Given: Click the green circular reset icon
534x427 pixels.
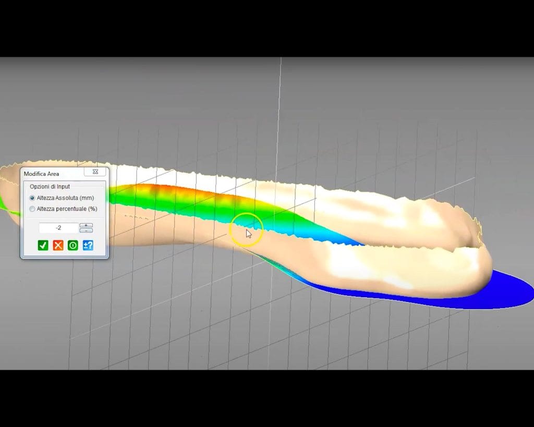Looking at the screenshot, I should [73, 245].
